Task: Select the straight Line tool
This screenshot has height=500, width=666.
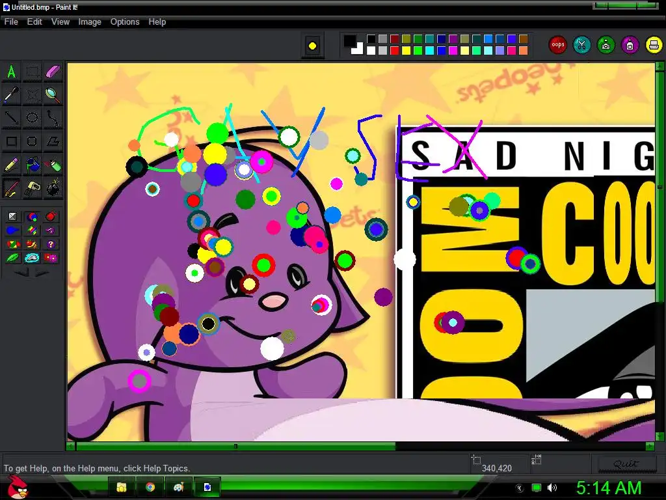Action: pyautogui.click(x=12, y=118)
